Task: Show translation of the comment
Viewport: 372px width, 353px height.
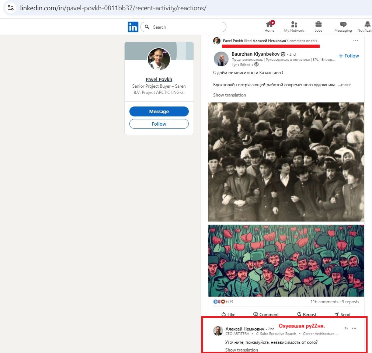Action: (x=241, y=350)
